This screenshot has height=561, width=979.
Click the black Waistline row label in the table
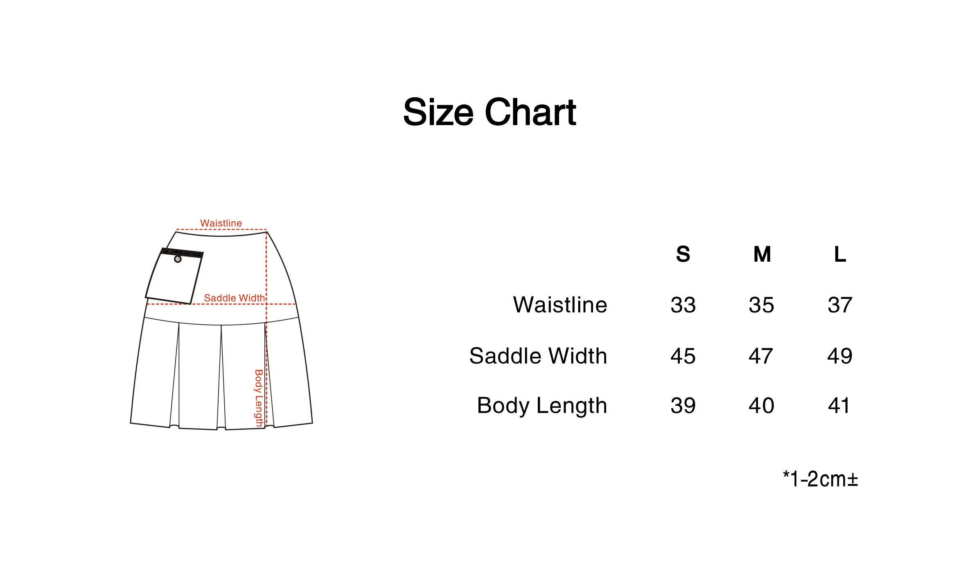click(560, 305)
